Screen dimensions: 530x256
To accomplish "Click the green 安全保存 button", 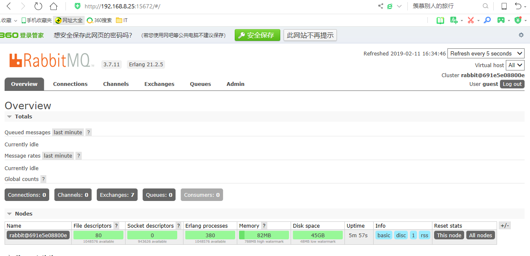I will tap(257, 35).
